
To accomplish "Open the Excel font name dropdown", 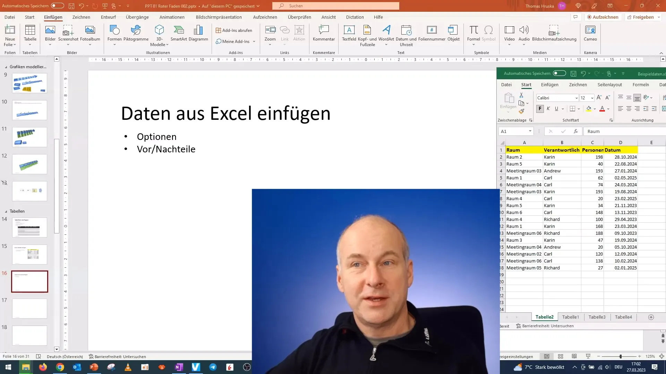I will coord(577,98).
